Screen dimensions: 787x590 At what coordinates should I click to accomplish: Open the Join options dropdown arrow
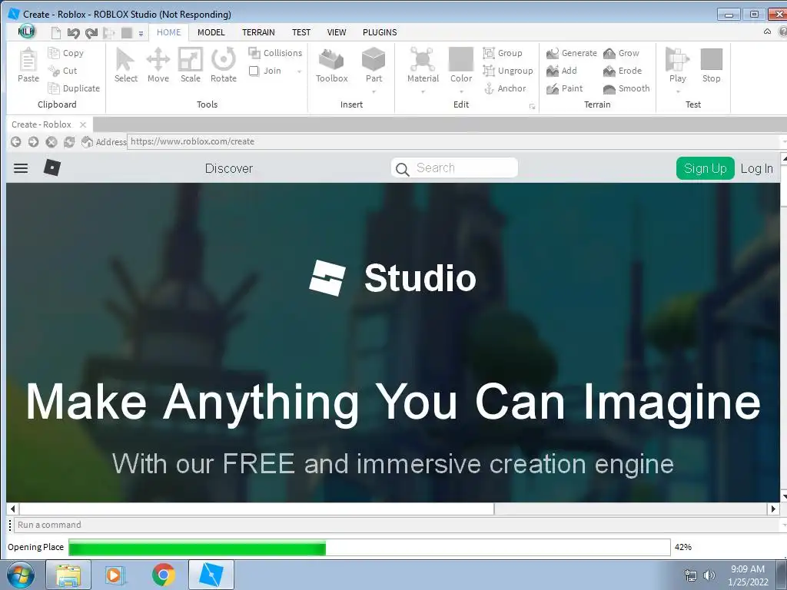(x=300, y=71)
